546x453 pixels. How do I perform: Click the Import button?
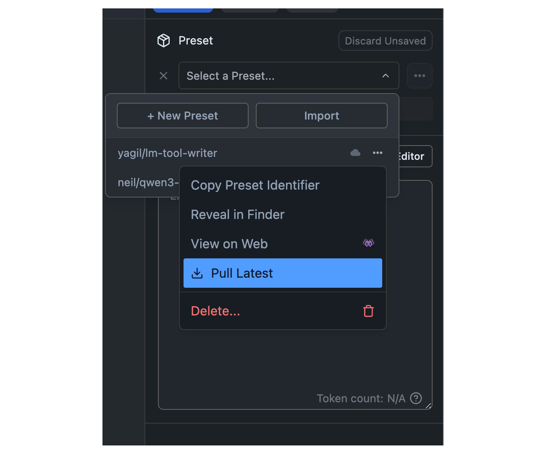[x=321, y=116]
